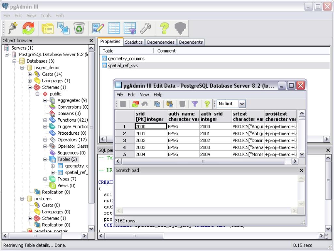Open the Edit menu in Edit Data window
The image size is (334, 251).
coord(131,94)
